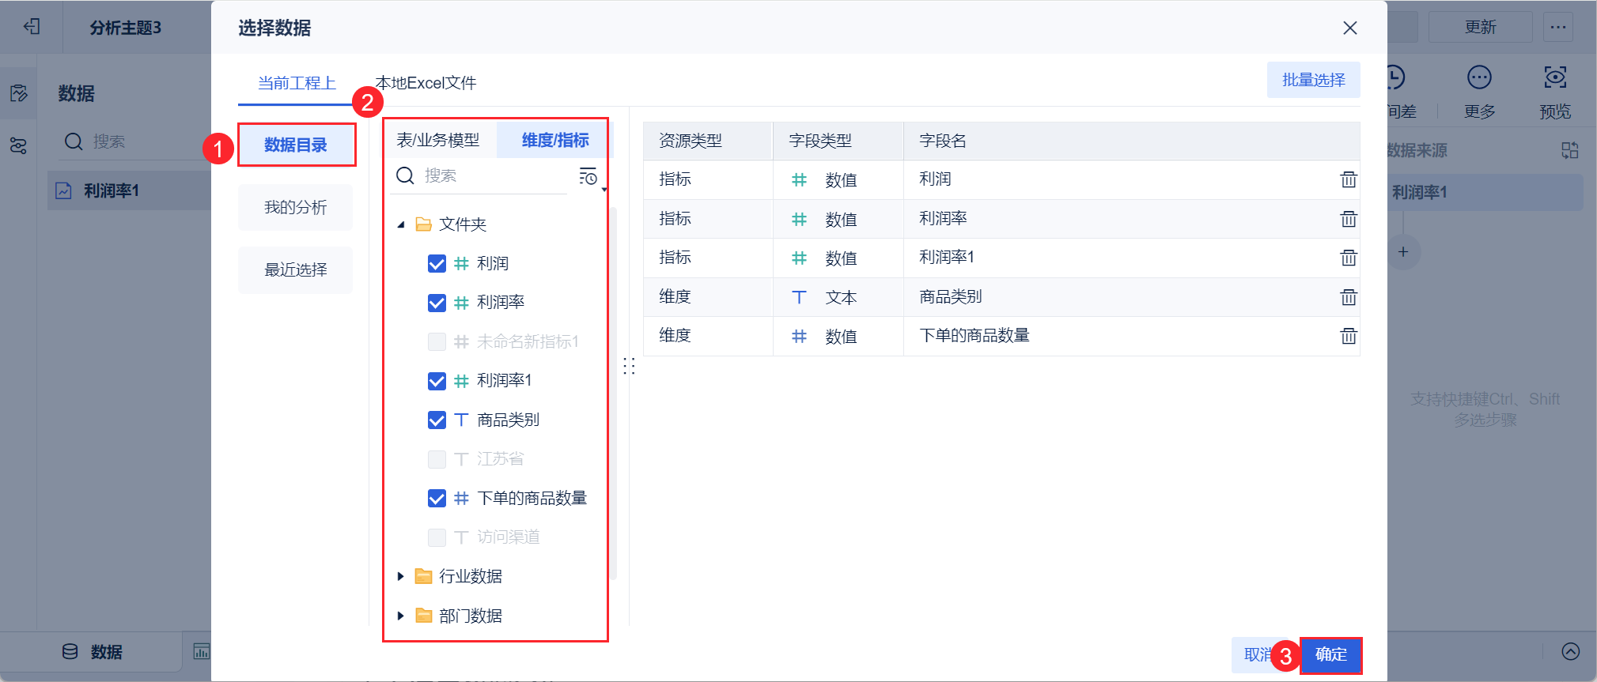Uncheck the 利润率1 checkbox in the tree
This screenshot has width=1597, height=682.
437,381
